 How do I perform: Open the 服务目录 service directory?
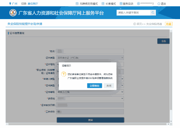[x=128, y=4]
